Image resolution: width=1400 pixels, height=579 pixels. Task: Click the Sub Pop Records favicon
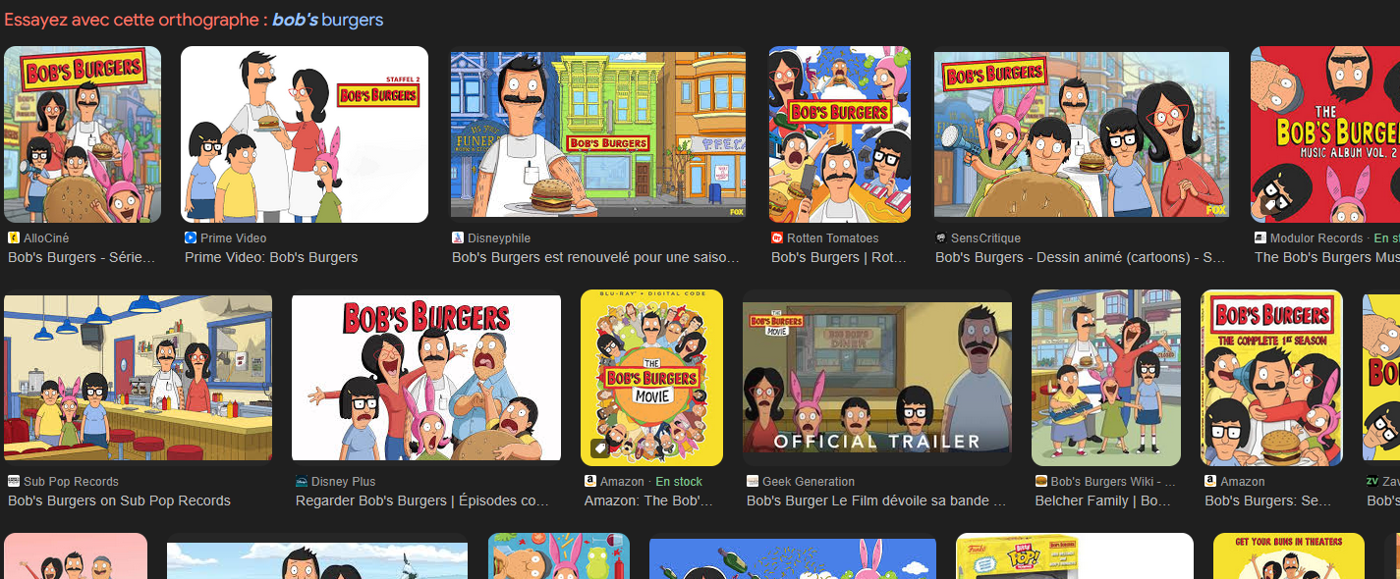pyautogui.click(x=14, y=482)
